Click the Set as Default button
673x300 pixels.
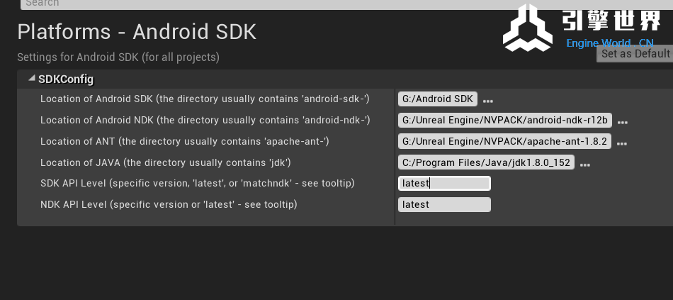[x=635, y=54]
